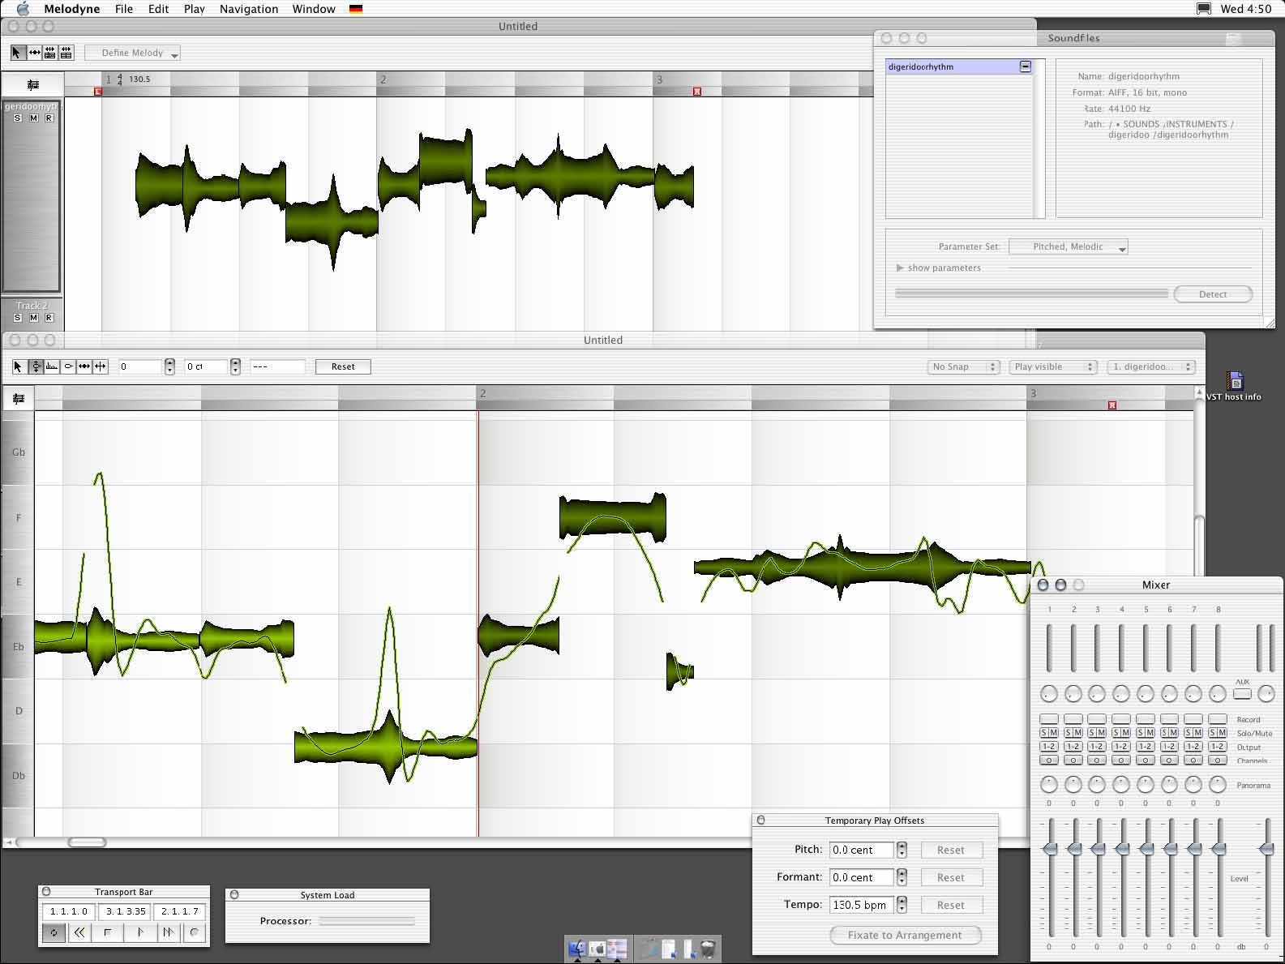
Task: Select the arrow tool in arrangement window
Action: point(17,53)
